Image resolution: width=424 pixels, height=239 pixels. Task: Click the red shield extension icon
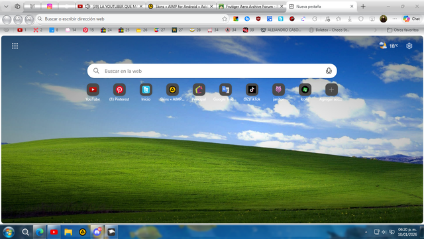click(x=258, y=19)
